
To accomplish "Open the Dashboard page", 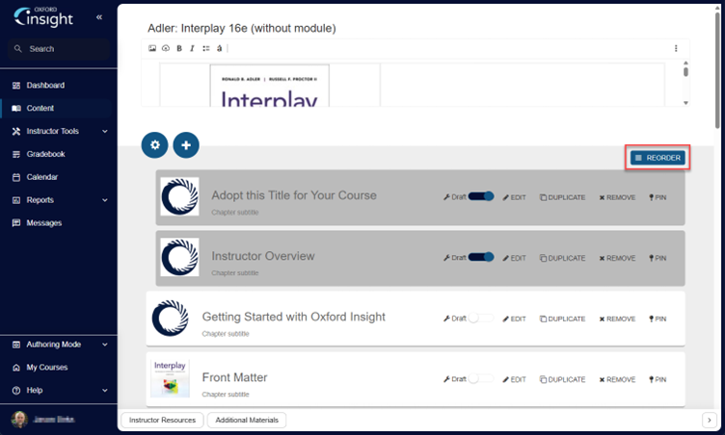I will (45, 85).
